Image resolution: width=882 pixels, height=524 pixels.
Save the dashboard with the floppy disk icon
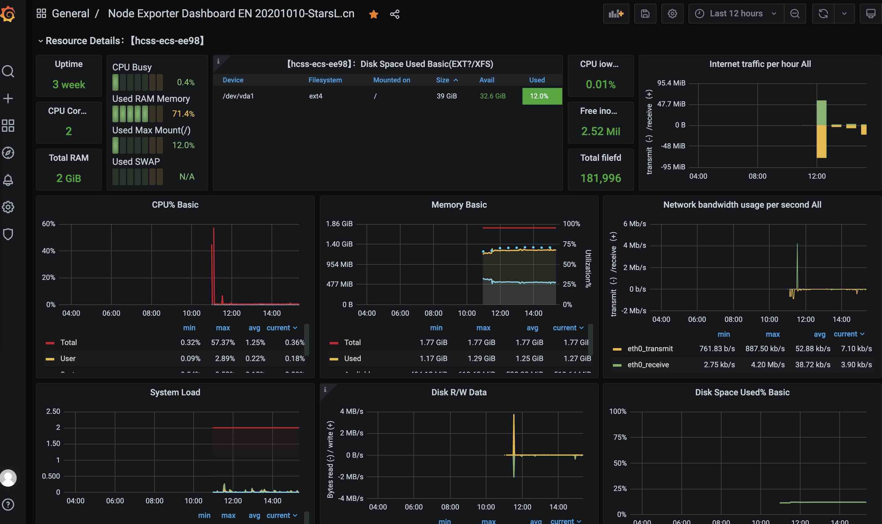[645, 14]
